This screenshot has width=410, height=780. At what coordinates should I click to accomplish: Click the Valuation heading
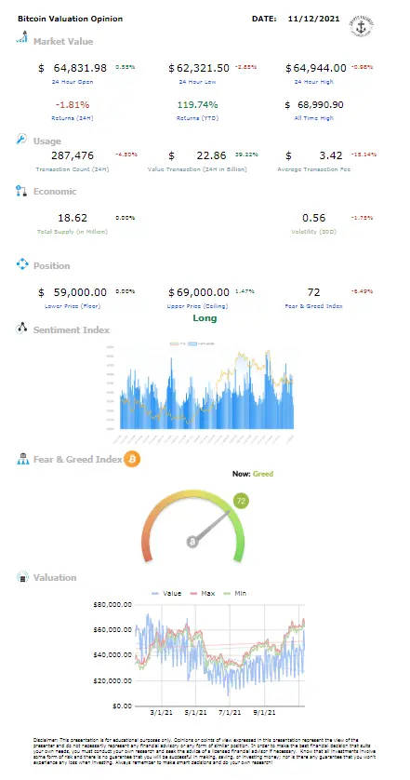tap(55, 577)
